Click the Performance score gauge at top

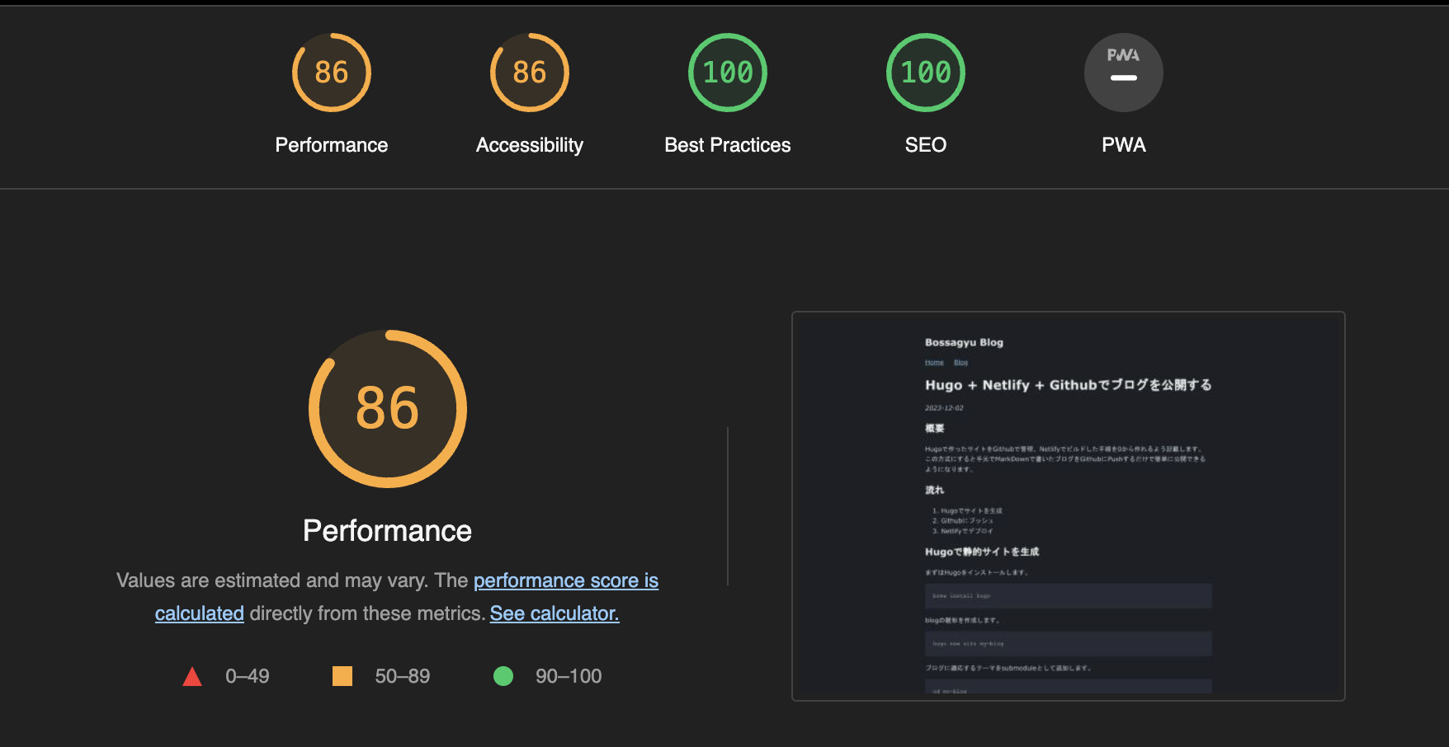pyautogui.click(x=332, y=73)
